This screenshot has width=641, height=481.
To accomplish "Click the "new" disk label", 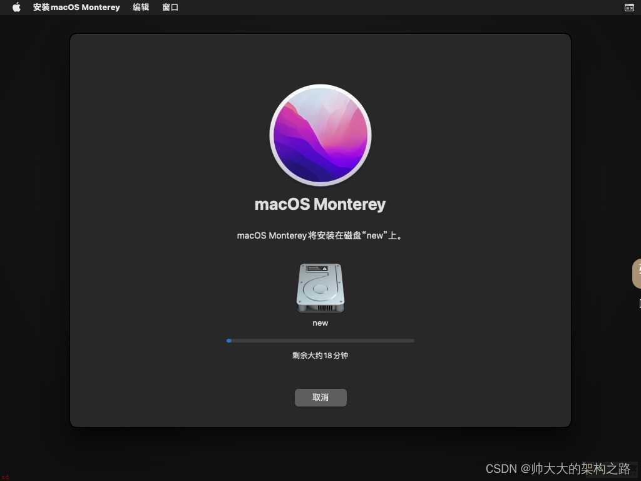I will [320, 323].
